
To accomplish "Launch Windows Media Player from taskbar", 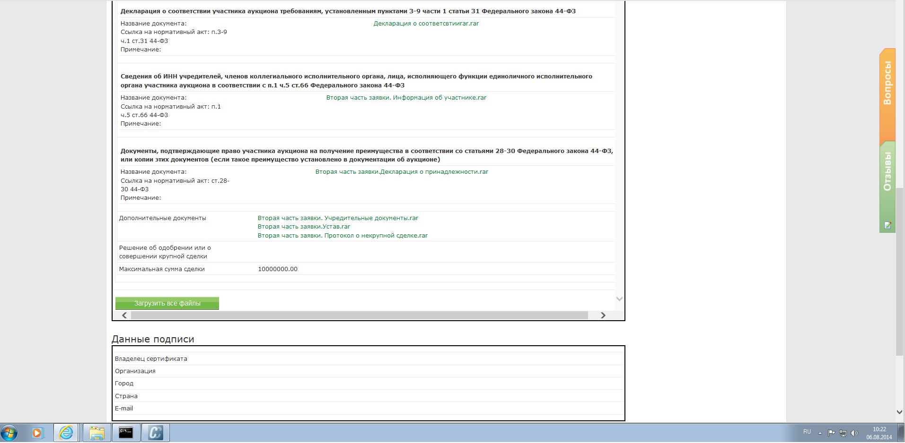I will pos(37,433).
